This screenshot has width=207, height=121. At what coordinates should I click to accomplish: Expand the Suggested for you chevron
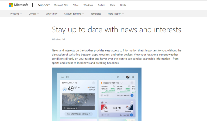pos(122,83)
